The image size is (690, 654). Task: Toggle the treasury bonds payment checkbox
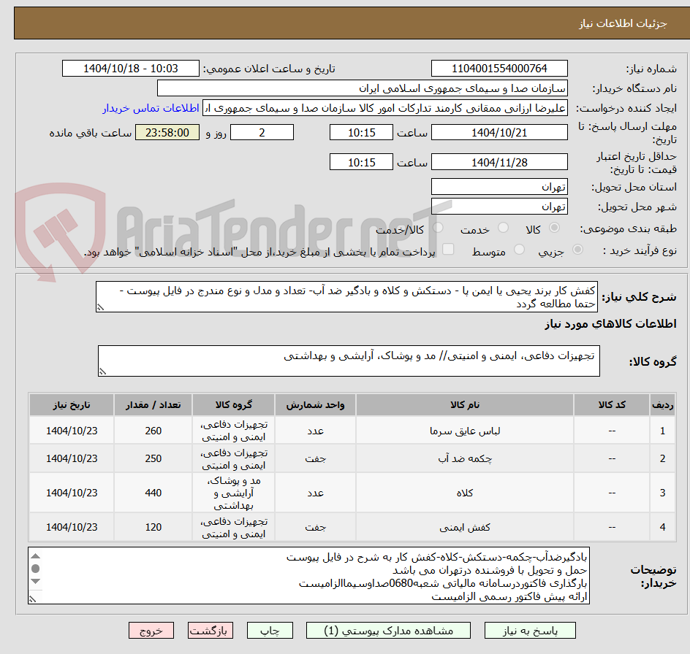448,249
